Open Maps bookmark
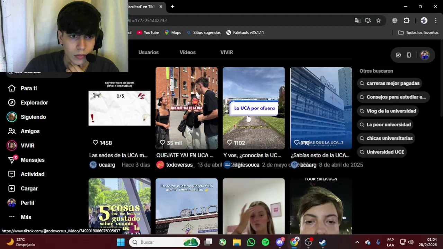 click(x=172, y=33)
